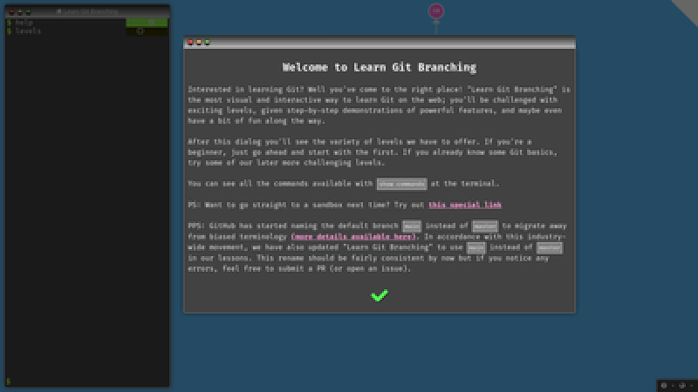Screen dimensions: 698x392
Task: Click "main" code tag after "default branch"
Action: click(411, 226)
